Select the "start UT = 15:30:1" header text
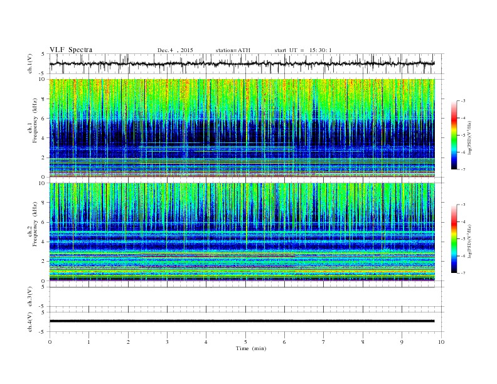This screenshot has height=384, width=497. pyautogui.click(x=303, y=50)
